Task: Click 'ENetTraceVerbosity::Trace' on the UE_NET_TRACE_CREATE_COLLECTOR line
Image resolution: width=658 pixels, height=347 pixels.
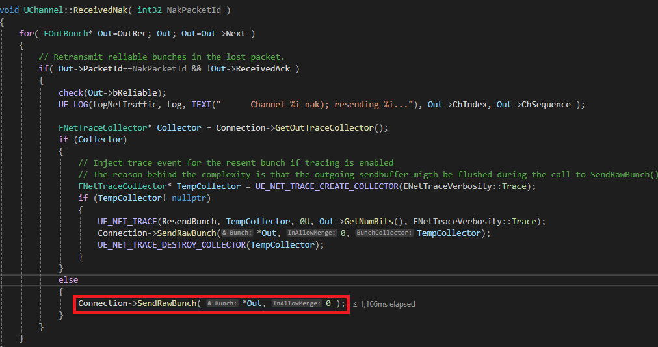Action: pyautogui.click(x=464, y=186)
